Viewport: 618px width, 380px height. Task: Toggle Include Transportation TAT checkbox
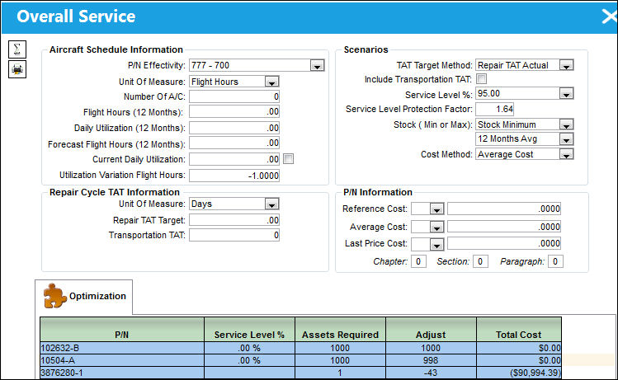(x=481, y=79)
